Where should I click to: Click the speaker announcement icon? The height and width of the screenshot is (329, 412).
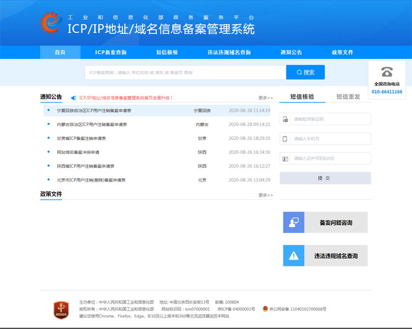point(74,98)
